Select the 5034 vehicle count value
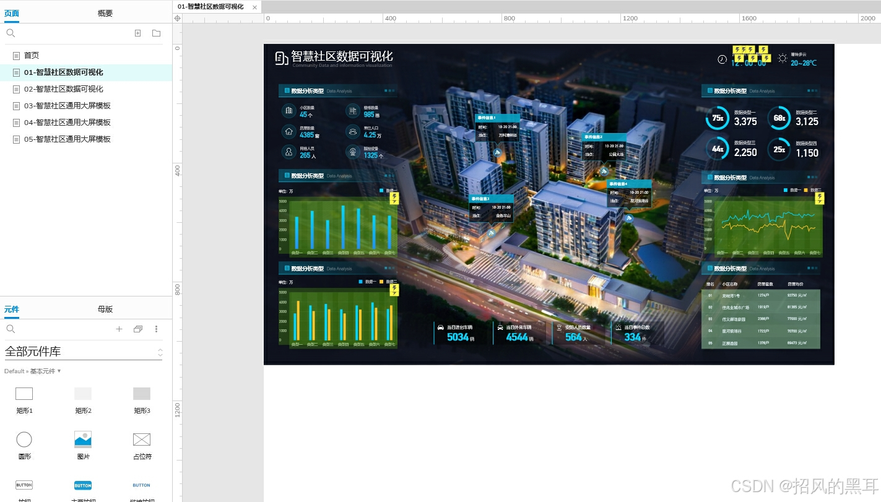881x502 pixels. pyautogui.click(x=458, y=337)
